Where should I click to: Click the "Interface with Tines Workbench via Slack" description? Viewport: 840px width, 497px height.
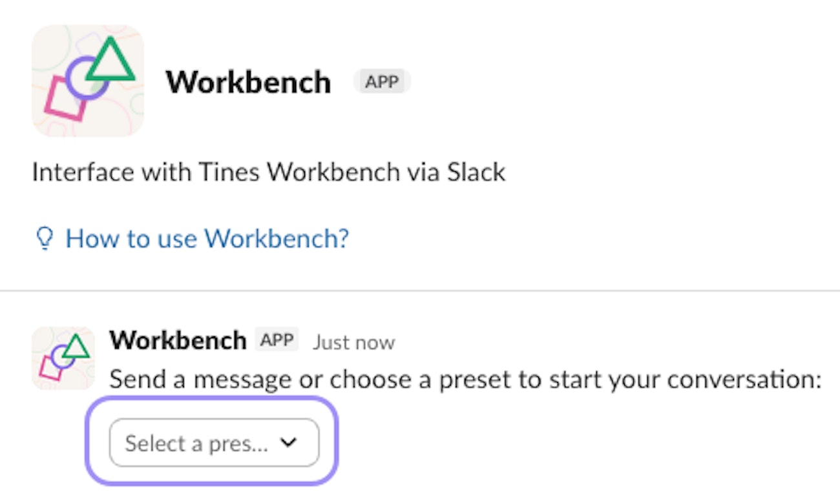click(269, 172)
